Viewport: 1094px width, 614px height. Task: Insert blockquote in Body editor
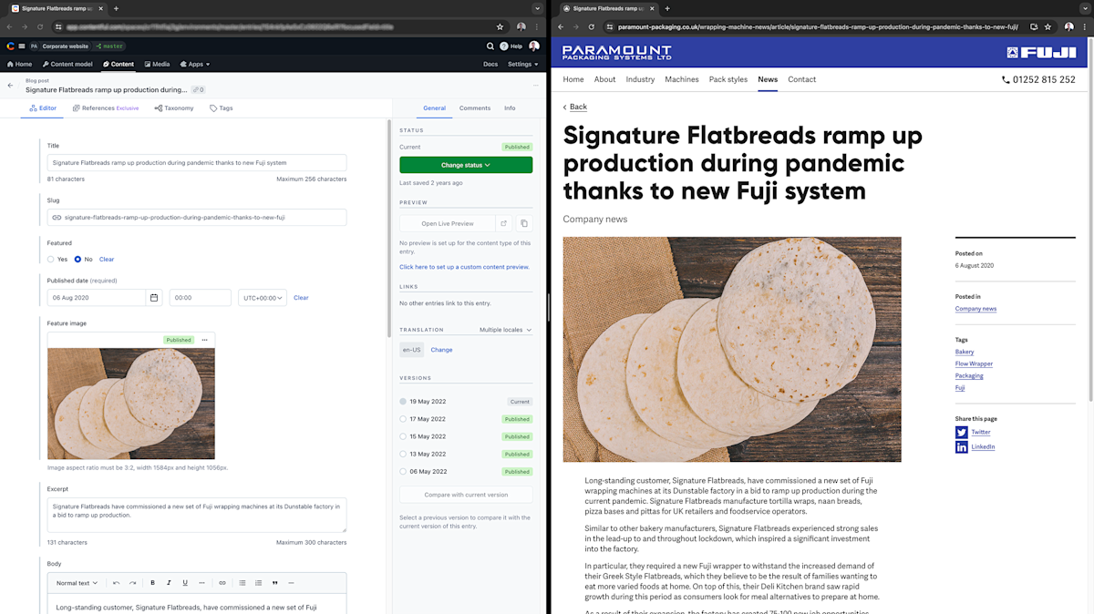[x=274, y=583]
